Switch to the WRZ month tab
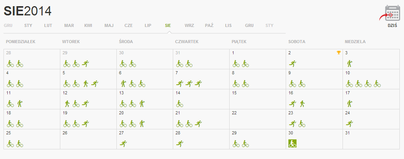The width and height of the screenshot is (404, 159). point(189,26)
